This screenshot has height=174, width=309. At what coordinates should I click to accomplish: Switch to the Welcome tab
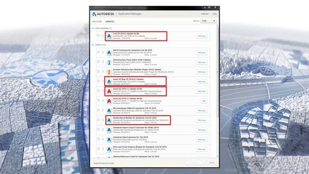(97, 21)
